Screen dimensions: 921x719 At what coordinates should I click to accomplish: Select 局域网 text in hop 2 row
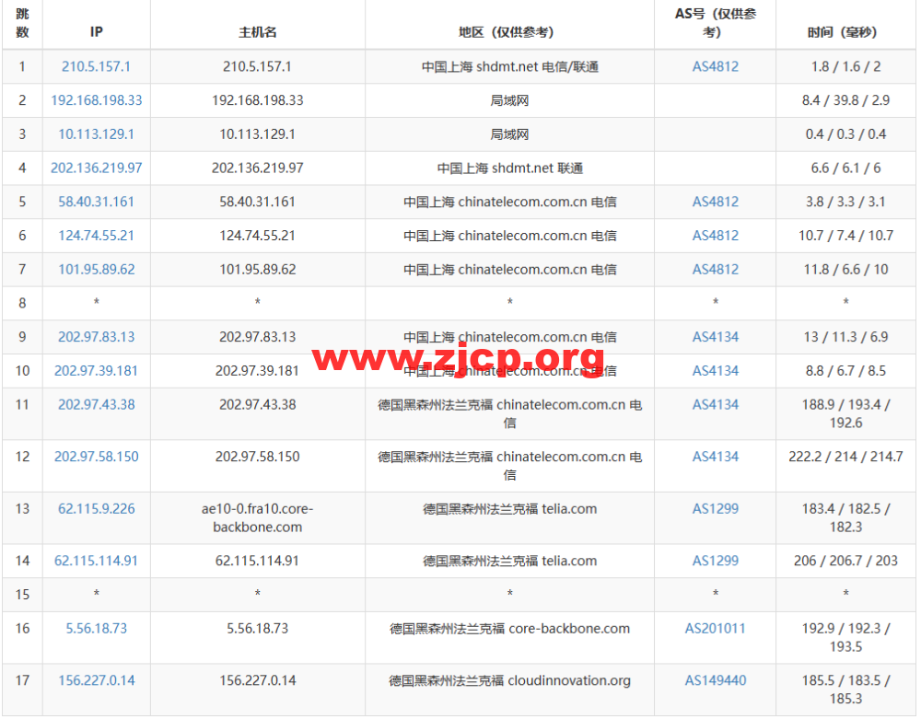point(509,100)
